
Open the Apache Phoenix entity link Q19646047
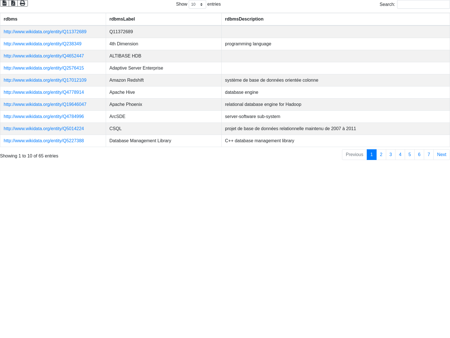point(45,104)
